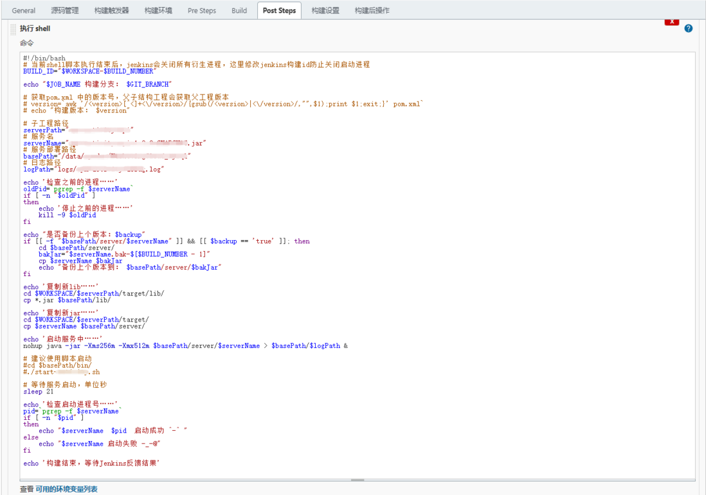Click the '# 建议使用脚本启动' comment line
The image size is (706, 495).
click(x=57, y=359)
